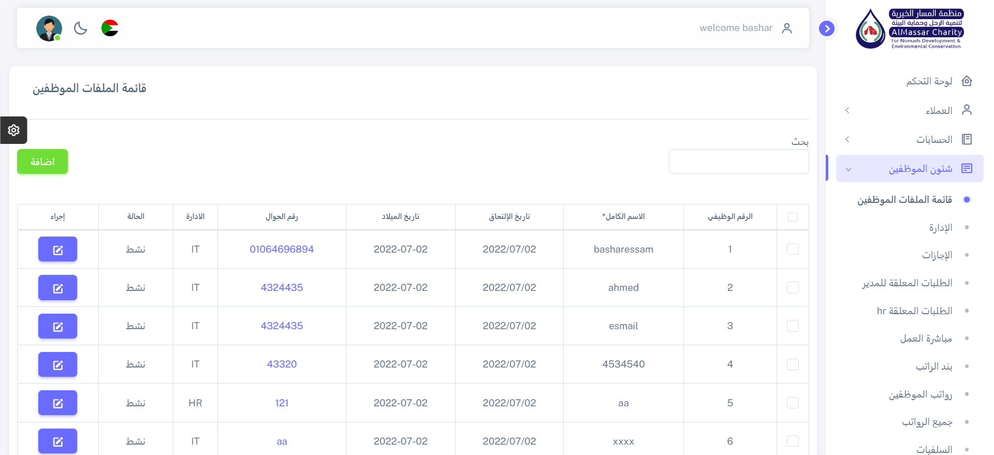Go to الإدارة submenu item
Screen dimensions: 994x455
click(941, 228)
